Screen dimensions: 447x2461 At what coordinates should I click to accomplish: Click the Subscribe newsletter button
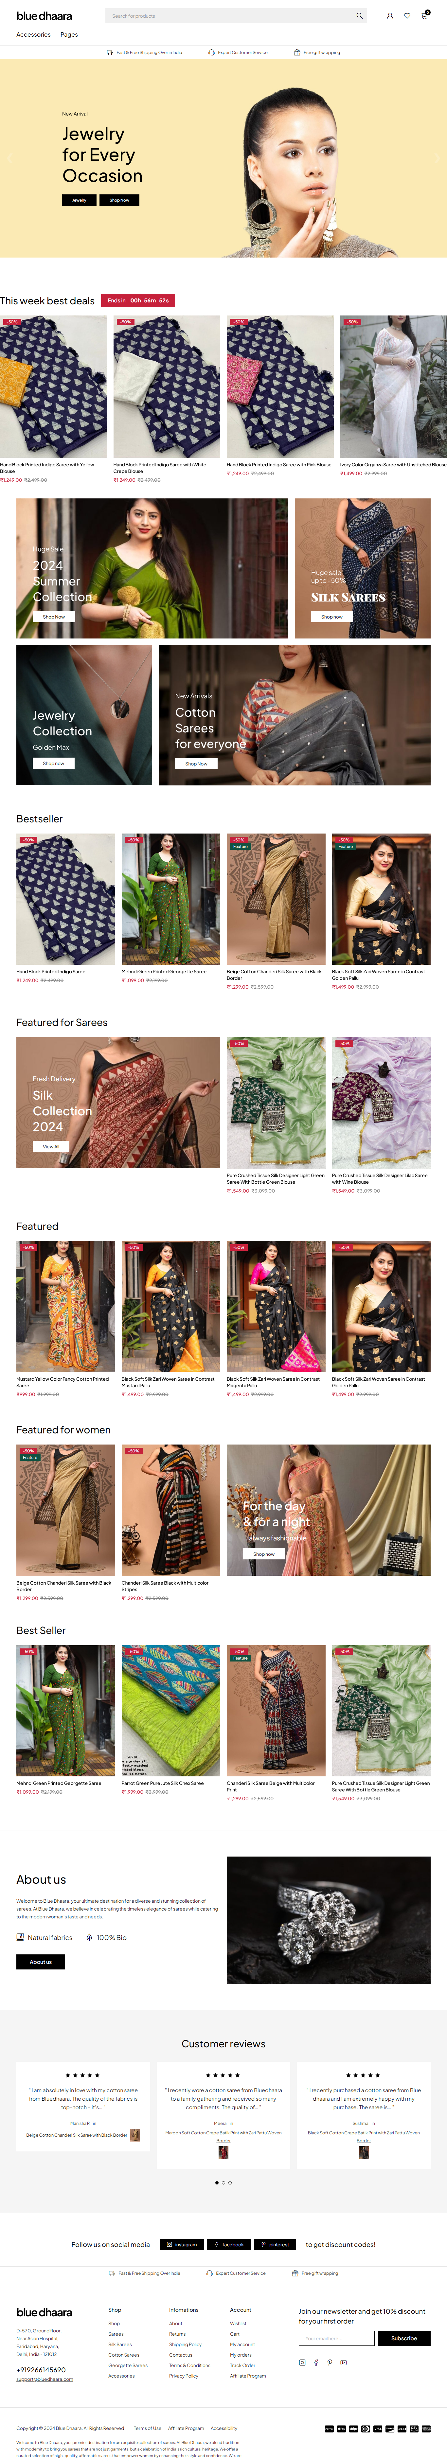404,2338
